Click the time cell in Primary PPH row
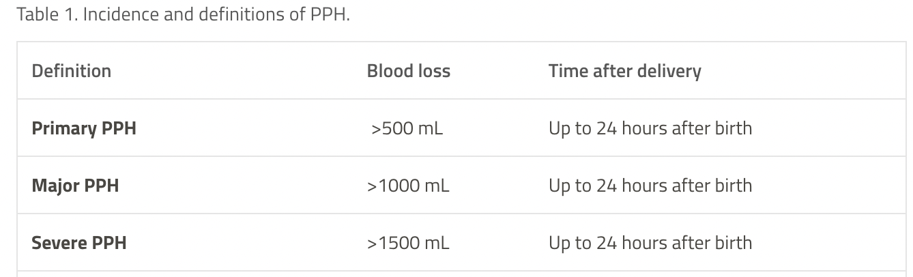The width and height of the screenshot is (913, 277). (x=650, y=128)
